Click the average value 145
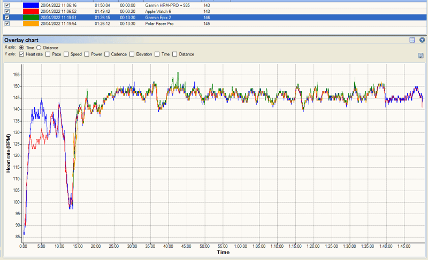This screenshot has height=260, width=428. pyautogui.click(x=207, y=23)
